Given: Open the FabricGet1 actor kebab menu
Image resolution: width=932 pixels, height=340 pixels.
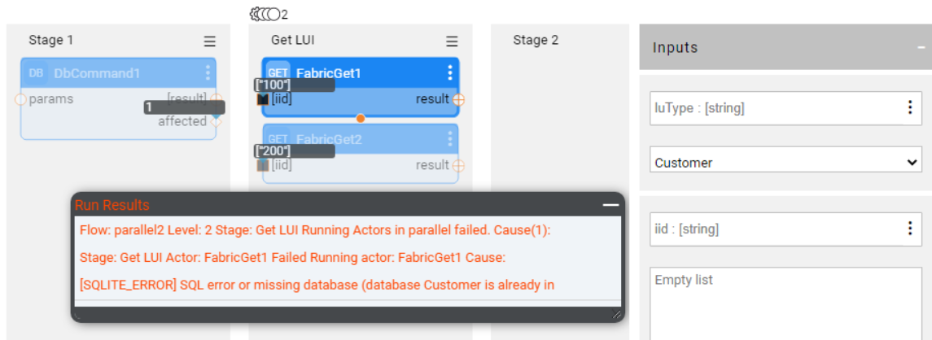Looking at the screenshot, I should pyautogui.click(x=449, y=73).
